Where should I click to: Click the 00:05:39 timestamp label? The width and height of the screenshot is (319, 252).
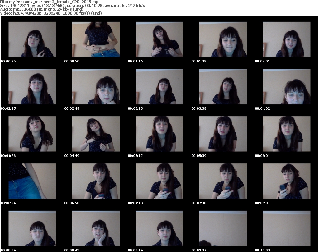(199, 156)
